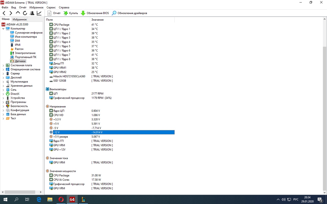The image size is (327, 204).
Task: Click the Поле column header
Action: (67, 20)
